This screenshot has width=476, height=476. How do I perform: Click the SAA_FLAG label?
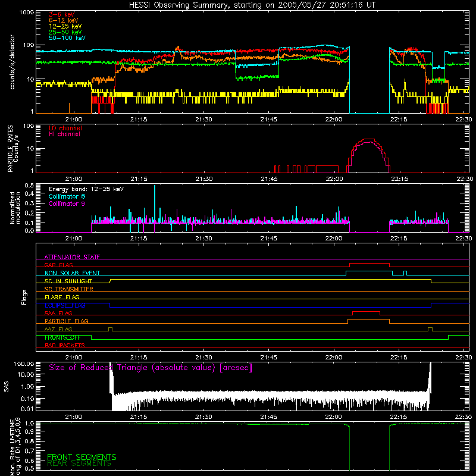pos(58,313)
